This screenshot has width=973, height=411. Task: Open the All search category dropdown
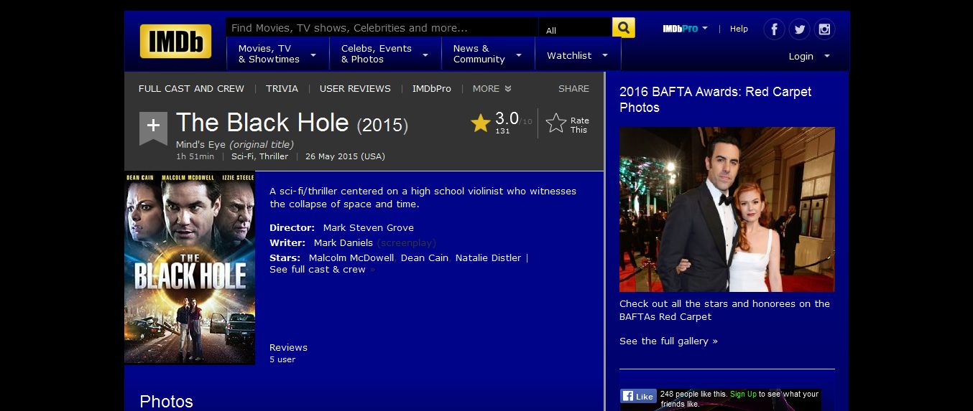point(575,29)
